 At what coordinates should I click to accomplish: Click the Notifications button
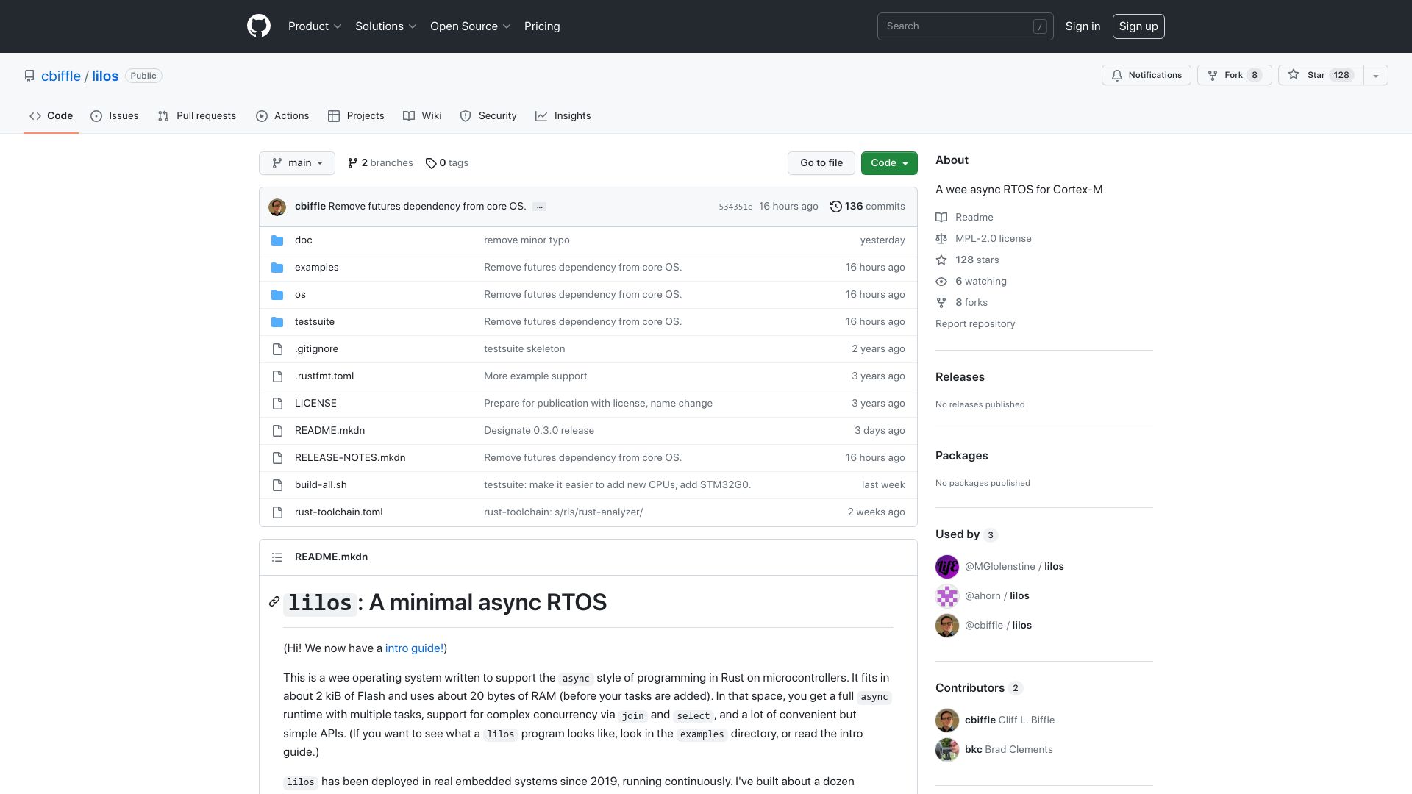click(x=1147, y=76)
